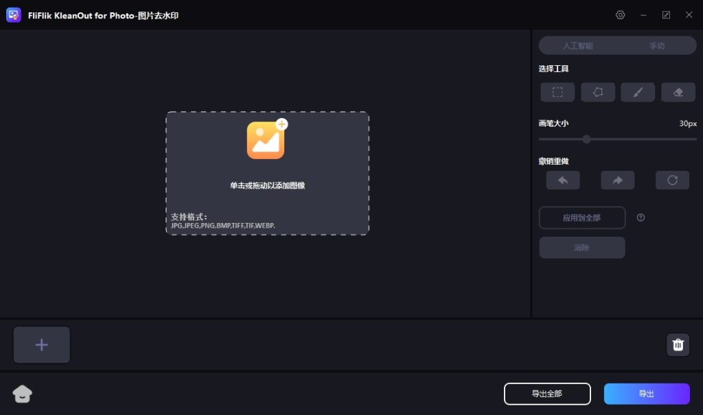Select the eraser tool
The width and height of the screenshot is (703, 415).
point(678,93)
